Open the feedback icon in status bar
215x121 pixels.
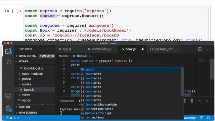point(201,118)
